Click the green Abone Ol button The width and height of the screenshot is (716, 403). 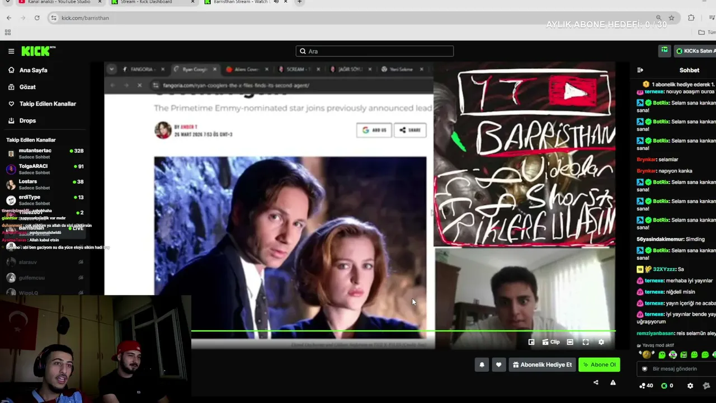click(599, 364)
